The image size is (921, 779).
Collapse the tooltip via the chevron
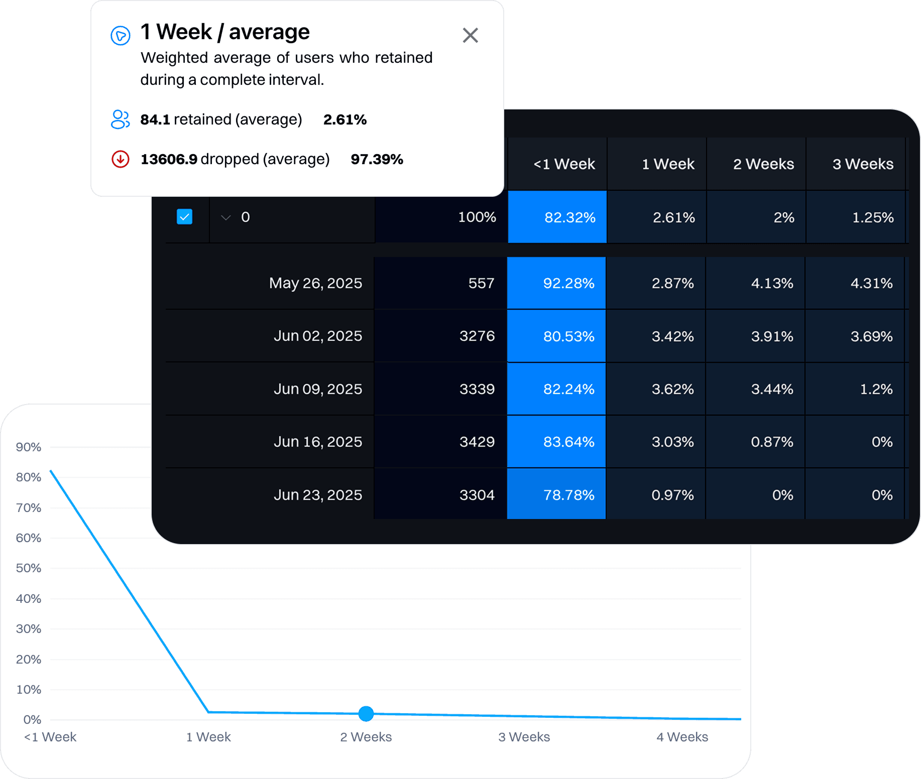point(225,218)
